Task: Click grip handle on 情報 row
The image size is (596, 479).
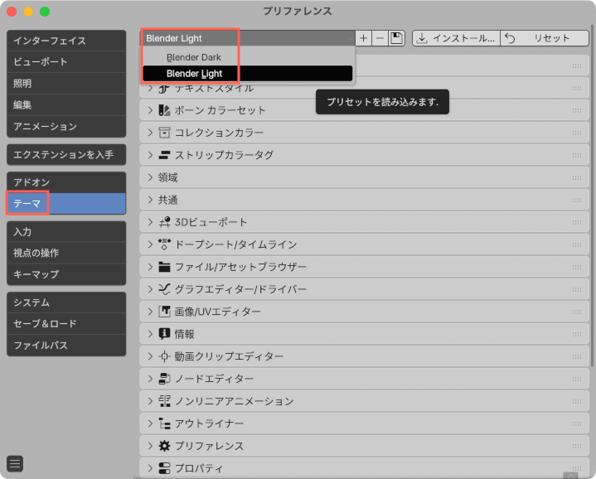Action: pyautogui.click(x=577, y=334)
